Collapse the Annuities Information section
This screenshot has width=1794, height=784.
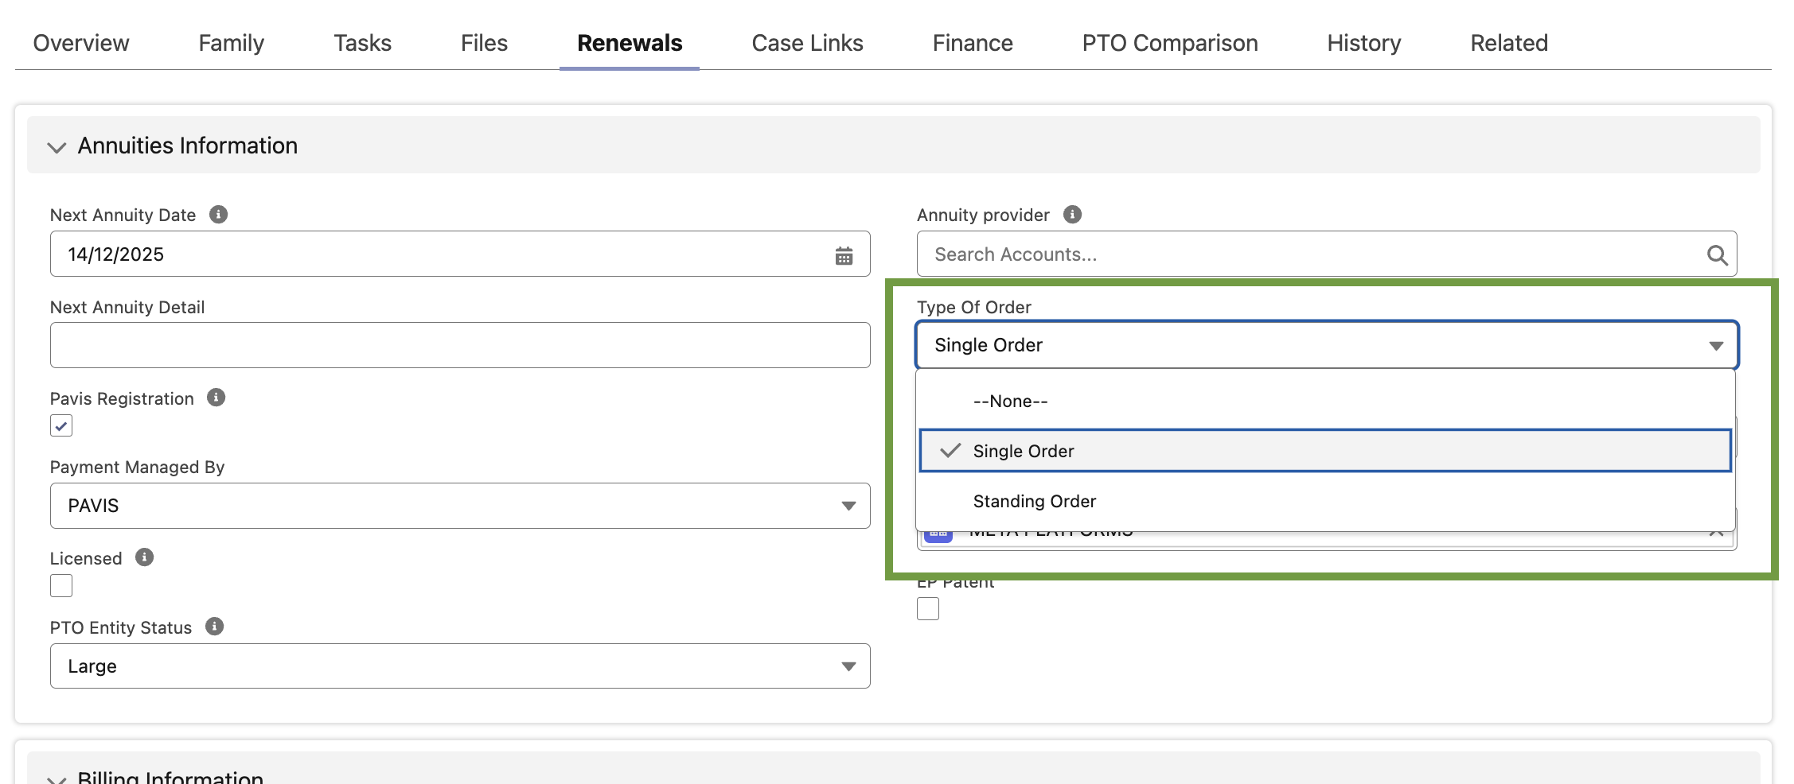pos(57,147)
